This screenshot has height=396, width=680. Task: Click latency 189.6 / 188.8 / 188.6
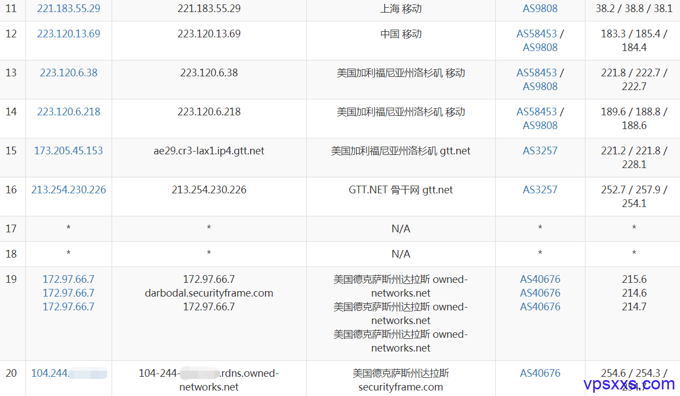click(634, 119)
